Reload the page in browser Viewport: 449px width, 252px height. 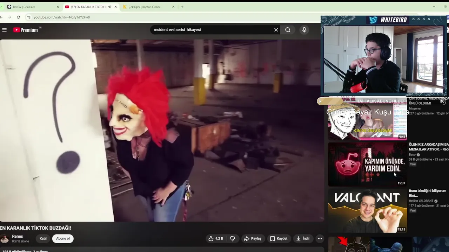pos(18,17)
